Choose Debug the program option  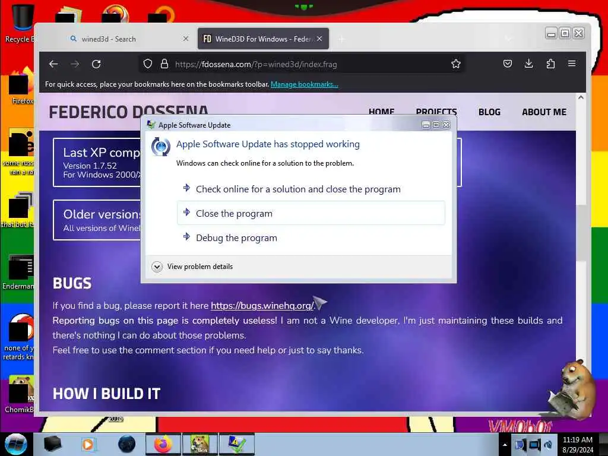tap(311, 237)
